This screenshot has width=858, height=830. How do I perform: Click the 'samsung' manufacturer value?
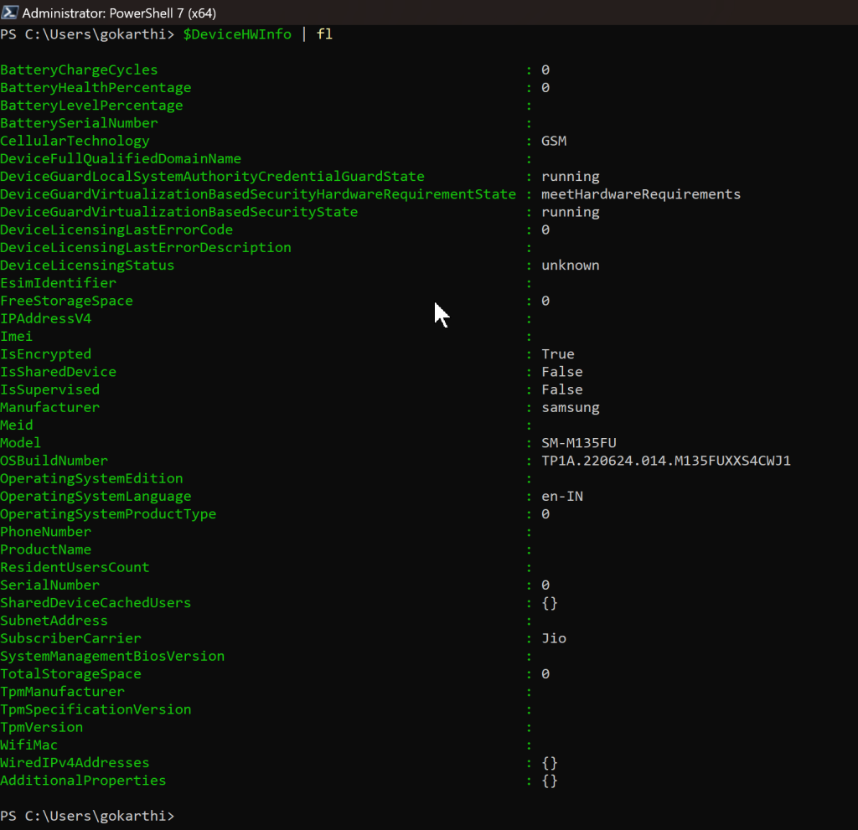(x=570, y=408)
